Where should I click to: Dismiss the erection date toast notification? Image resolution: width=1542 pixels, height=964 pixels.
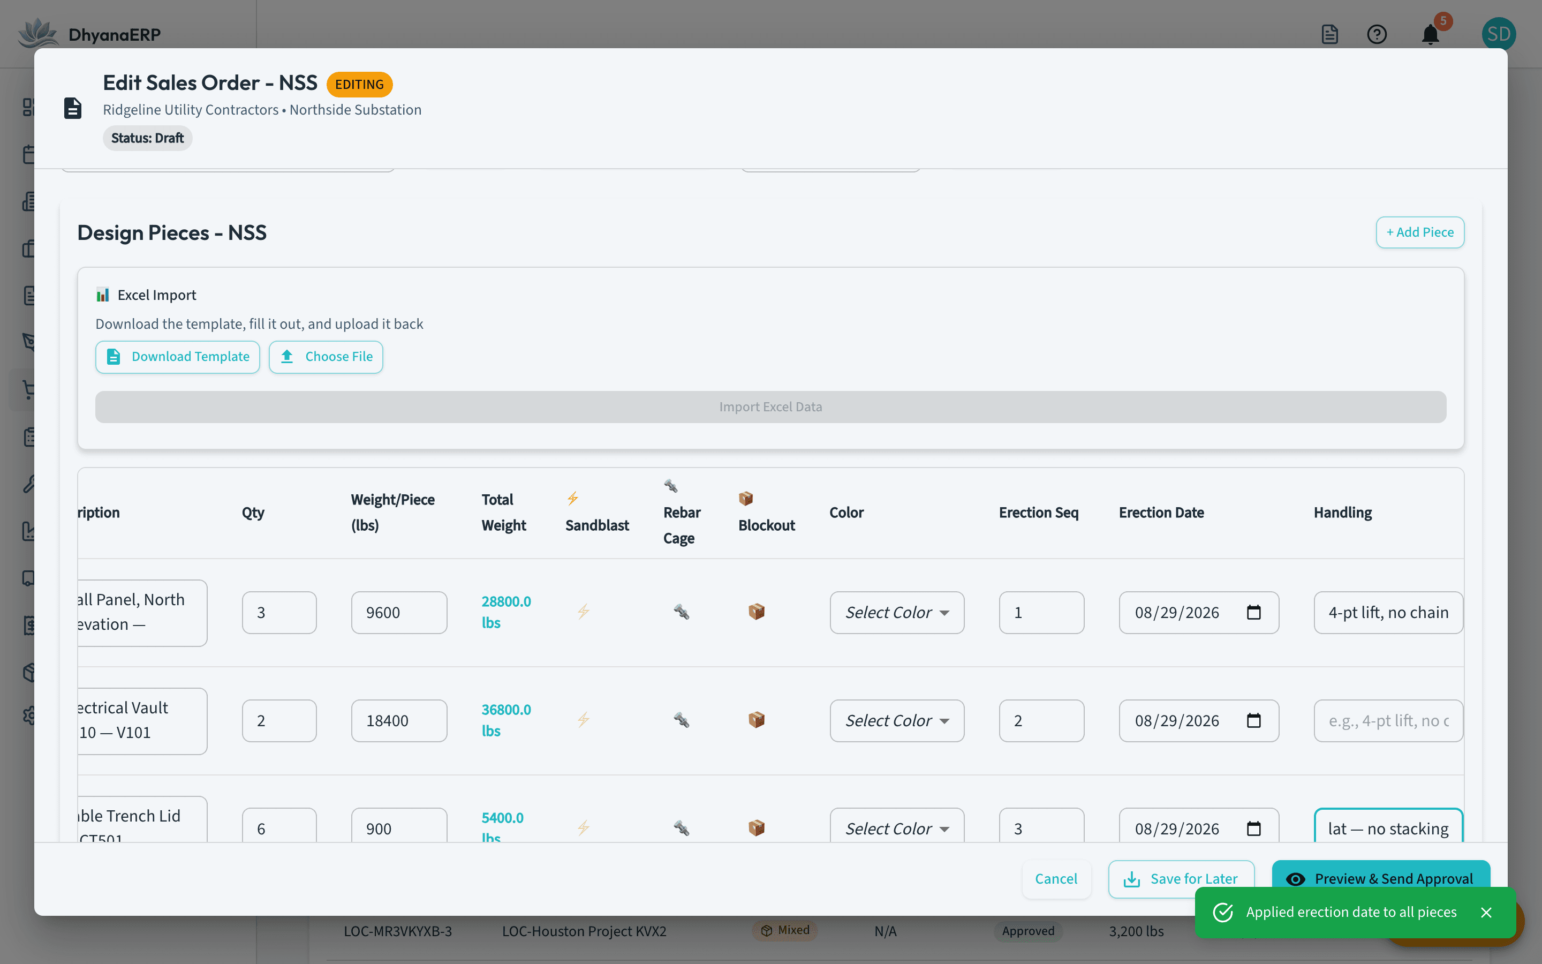(1486, 913)
